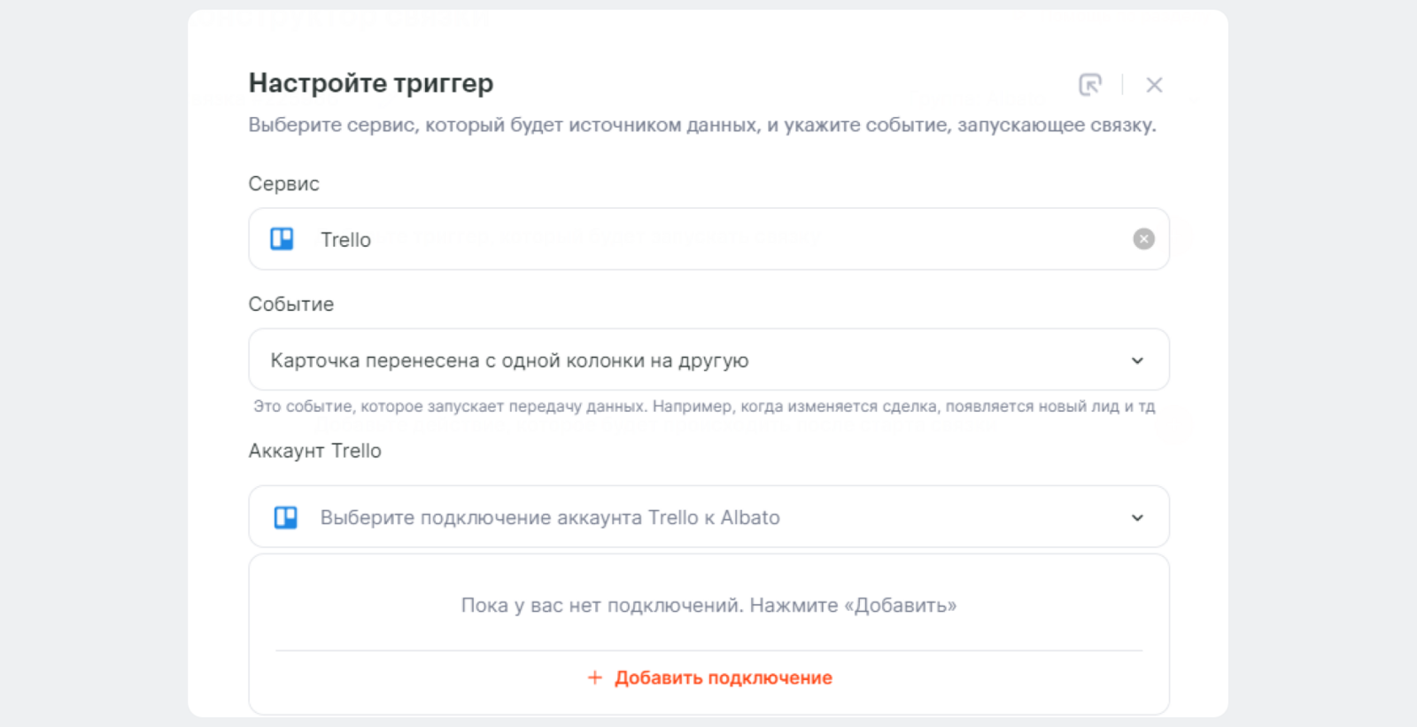Image resolution: width=1417 pixels, height=727 pixels.
Task: Click the plus icon beside Добавить подключение
Action: click(595, 677)
